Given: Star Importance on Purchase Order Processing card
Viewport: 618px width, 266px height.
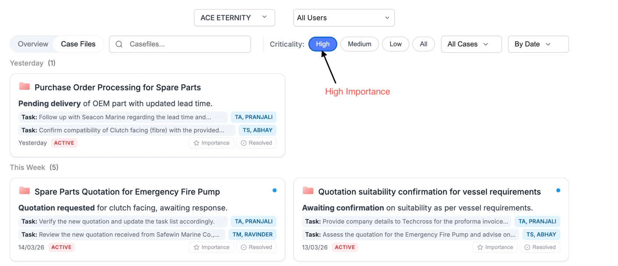Looking at the screenshot, I should [211, 143].
